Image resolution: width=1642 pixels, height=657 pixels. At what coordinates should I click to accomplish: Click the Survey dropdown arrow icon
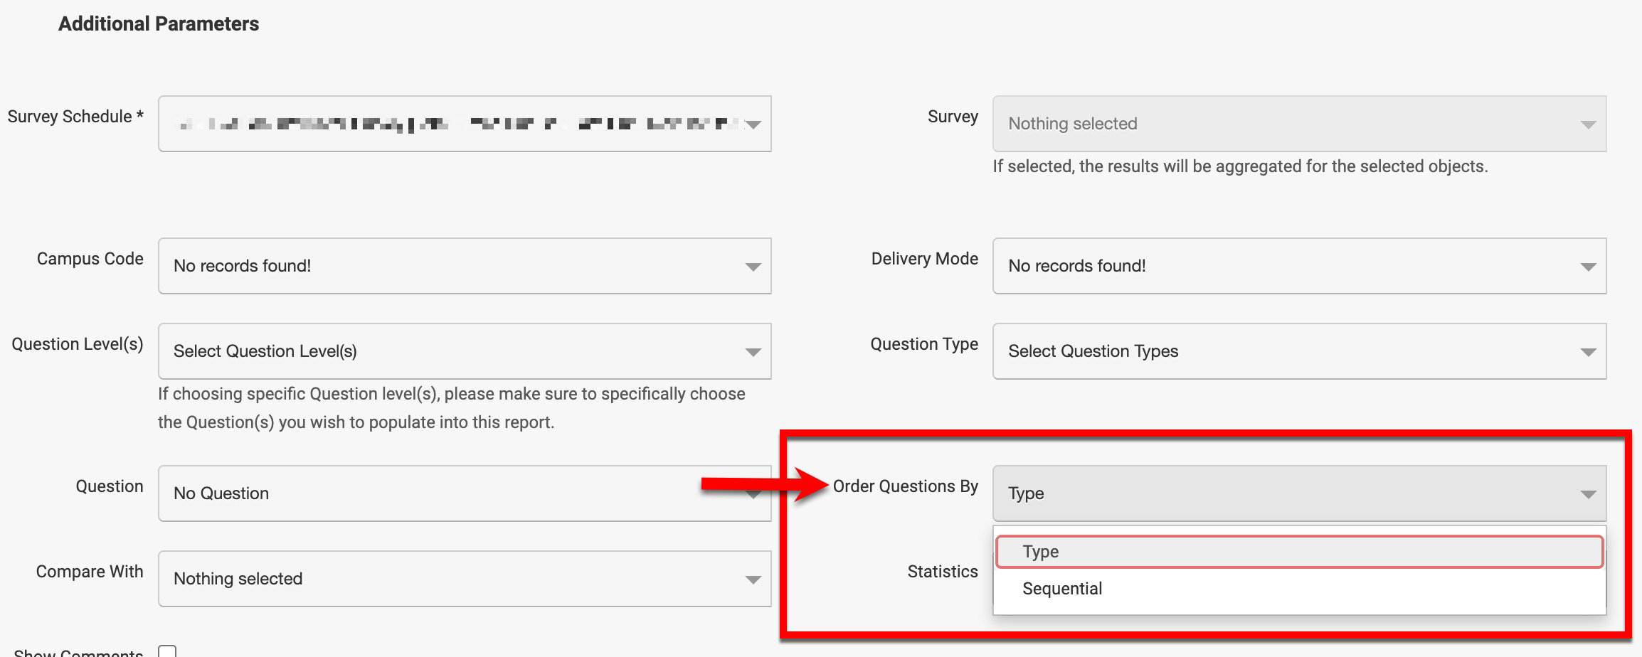[x=1587, y=124]
